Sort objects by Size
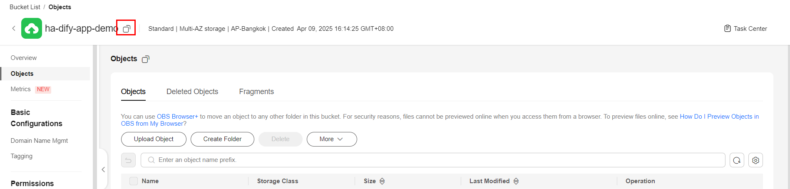790x189 pixels. click(x=382, y=181)
